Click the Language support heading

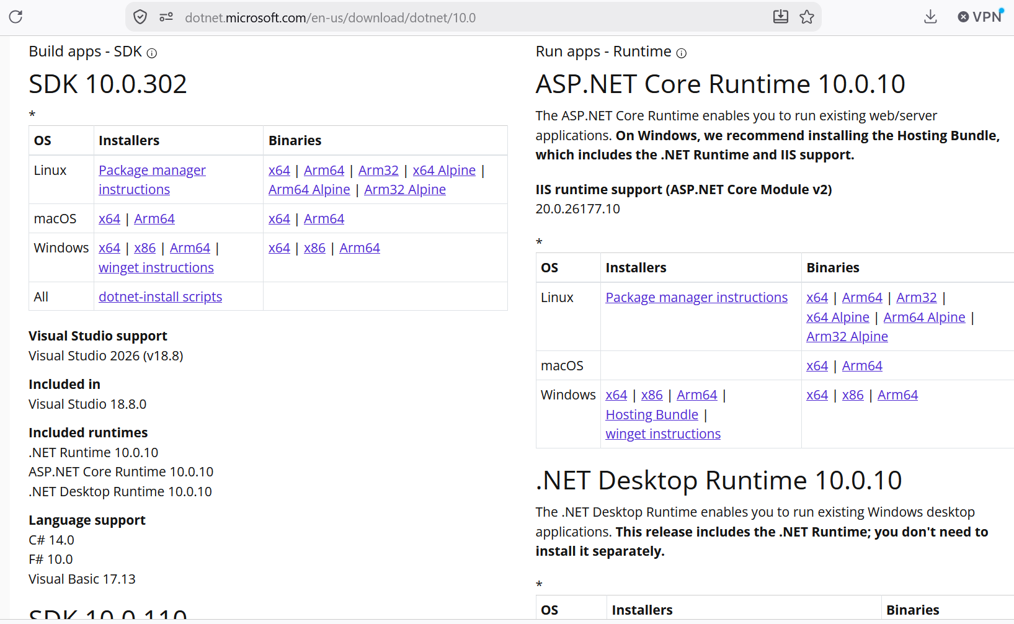[87, 520]
